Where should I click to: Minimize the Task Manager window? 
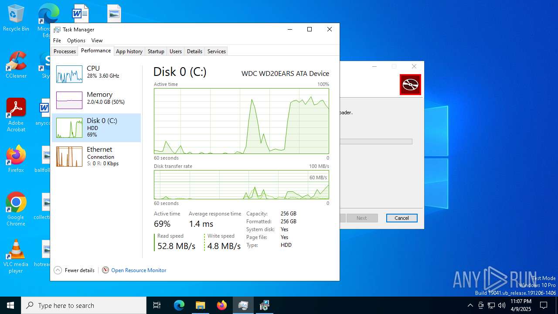click(x=290, y=29)
